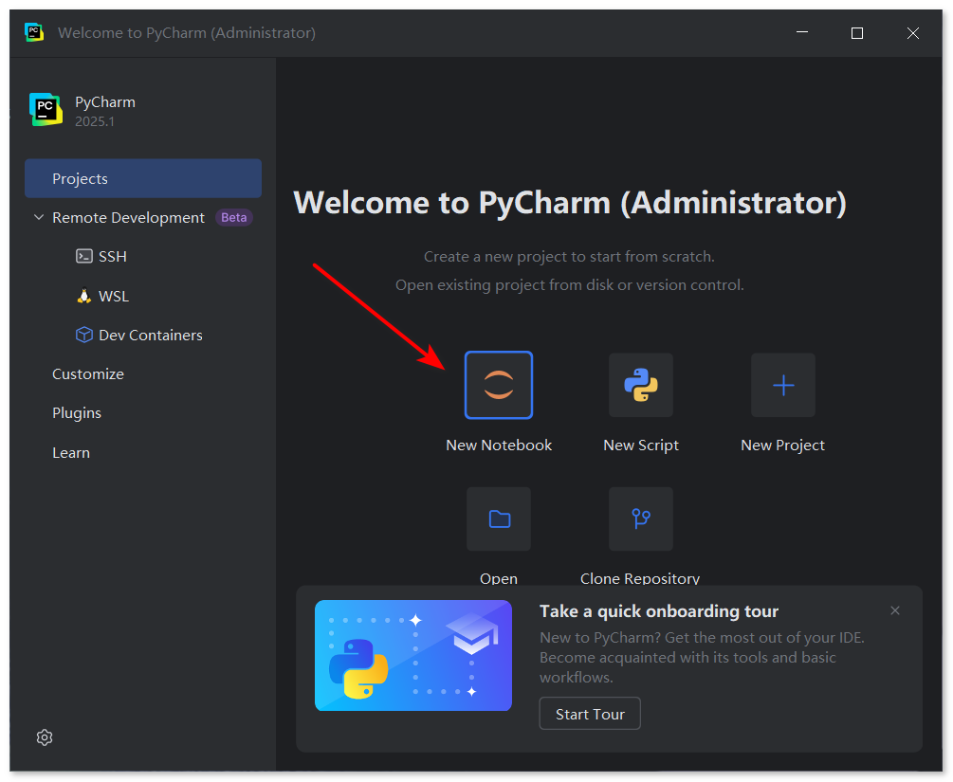The image size is (953, 782).
Task: Click the 'Take a quick onboarding tour' heading
Action: [x=659, y=610]
